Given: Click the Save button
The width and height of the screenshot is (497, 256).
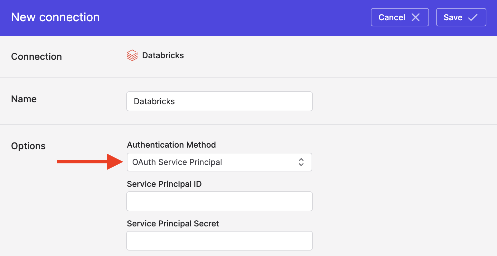Looking at the screenshot, I should [461, 17].
